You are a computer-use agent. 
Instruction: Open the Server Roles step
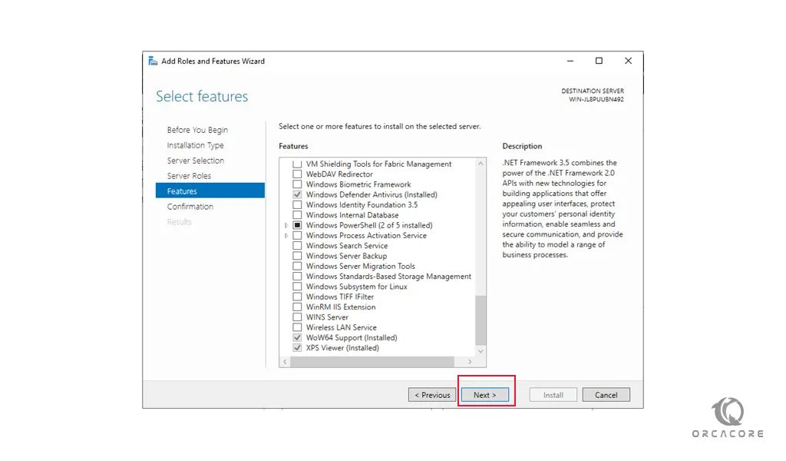click(x=189, y=176)
